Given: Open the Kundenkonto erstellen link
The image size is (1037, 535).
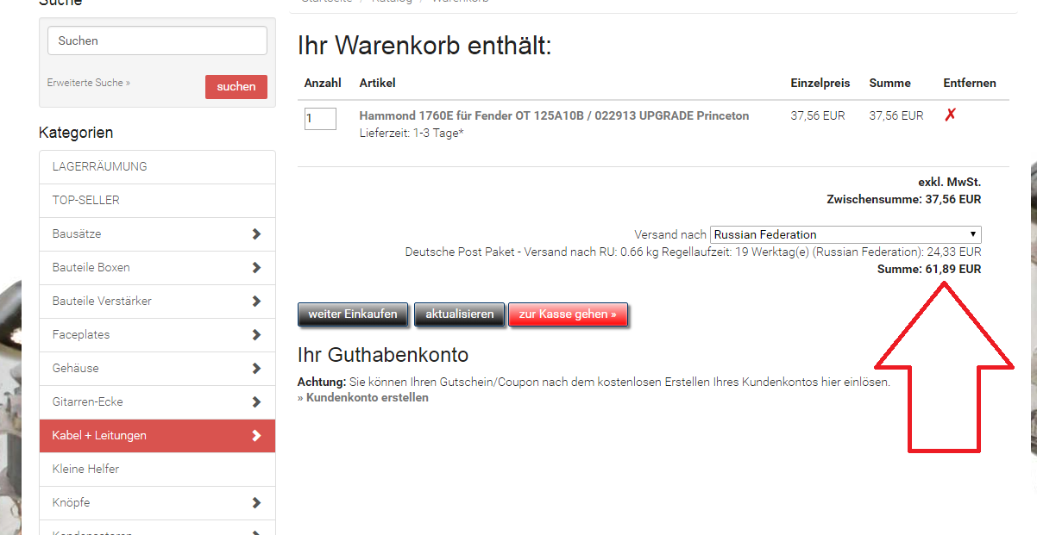Looking at the screenshot, I should click(363, 397).
